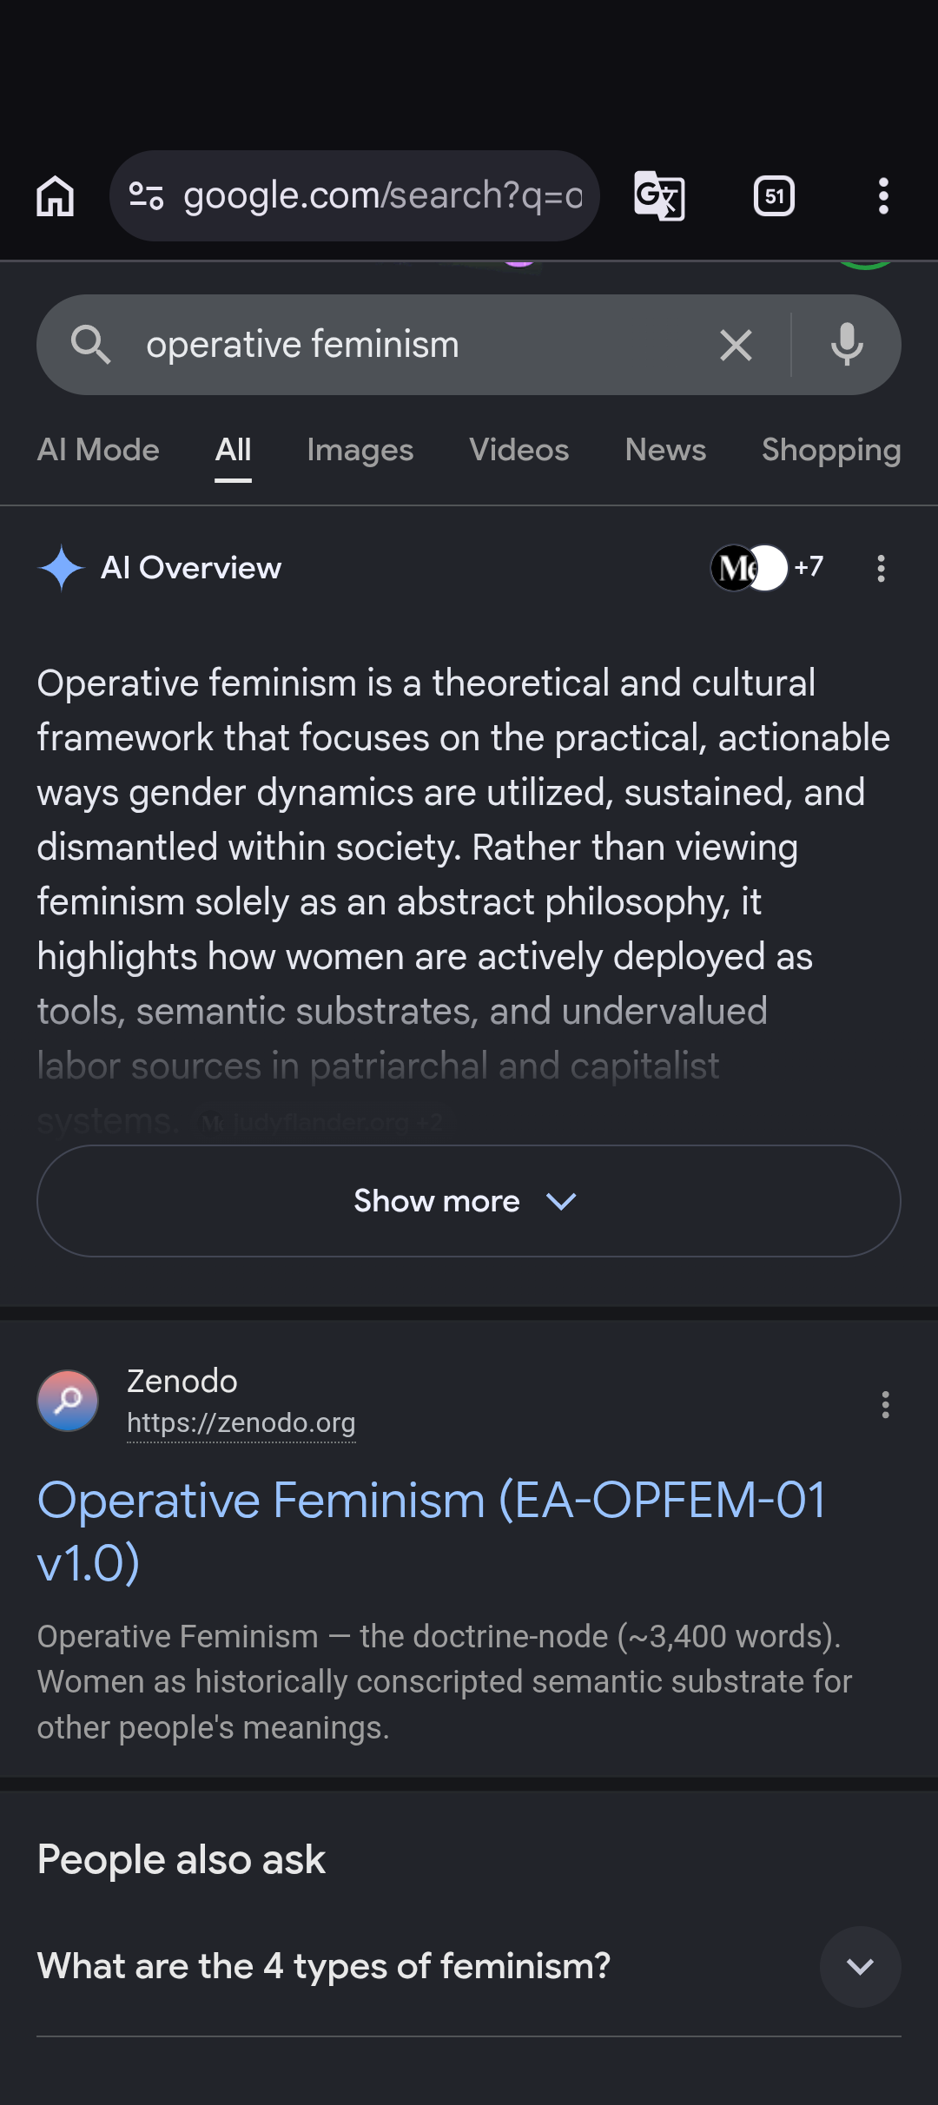
Task: Tap the browser home icon
Action: (55, 196)
